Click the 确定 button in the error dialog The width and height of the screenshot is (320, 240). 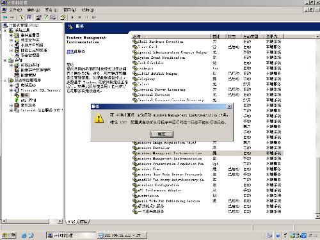tap(161, 134)
